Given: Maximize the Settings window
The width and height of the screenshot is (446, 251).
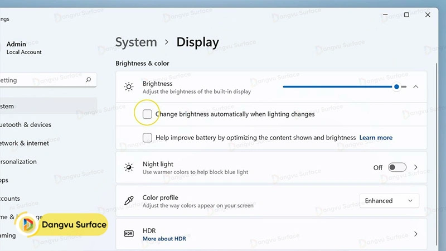Looking at the screenshot, I should click(x=406, y=15).
